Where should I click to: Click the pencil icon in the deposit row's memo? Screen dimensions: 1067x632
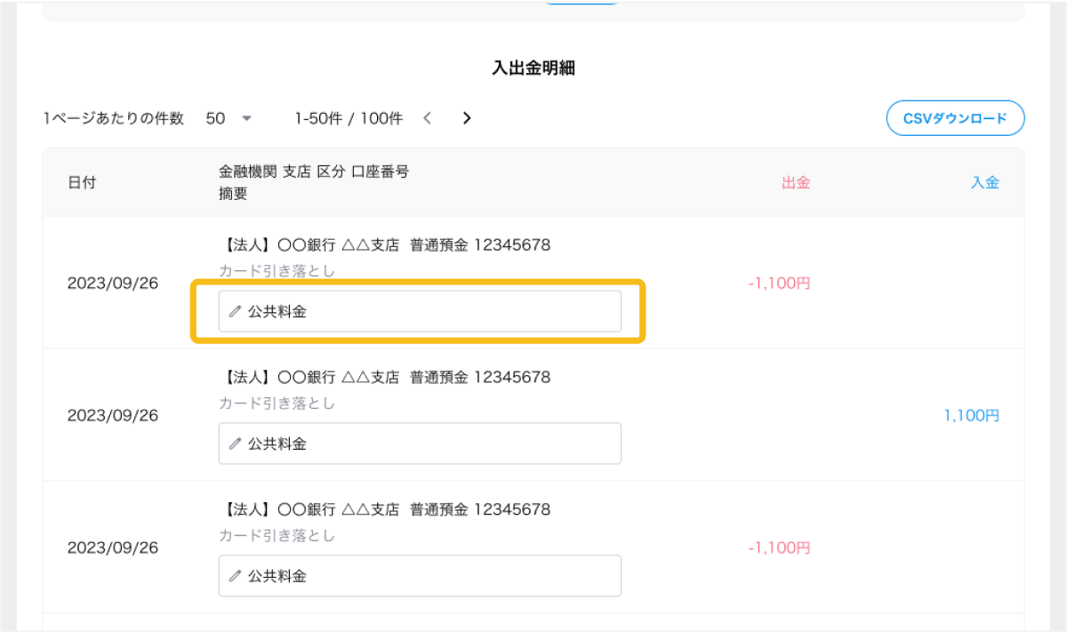tap(235, 444)
